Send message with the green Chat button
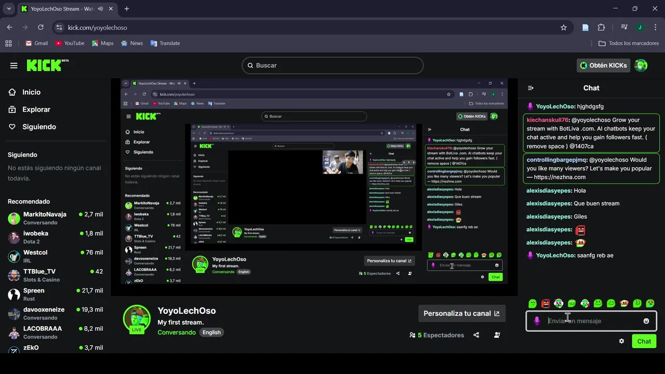The height and width of the screenshot is (374, 665). (644, 341)
